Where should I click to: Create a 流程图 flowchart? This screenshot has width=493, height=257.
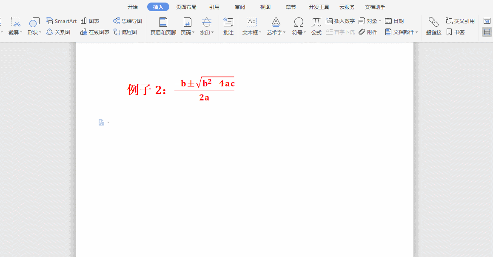click(127, 32)
